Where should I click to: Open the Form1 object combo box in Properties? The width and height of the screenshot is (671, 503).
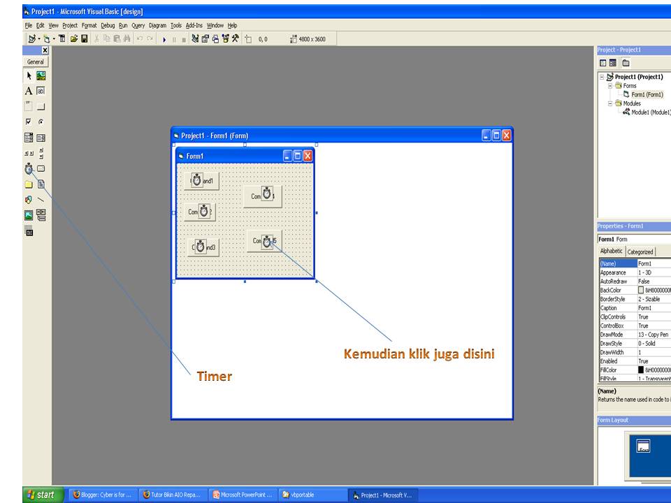pyautogui.click(x=634, y=239)
